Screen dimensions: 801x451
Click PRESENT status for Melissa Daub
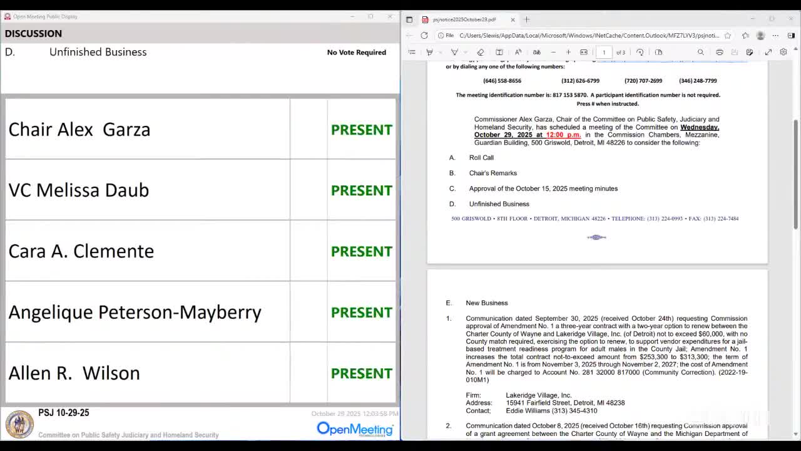click(362, 190)
